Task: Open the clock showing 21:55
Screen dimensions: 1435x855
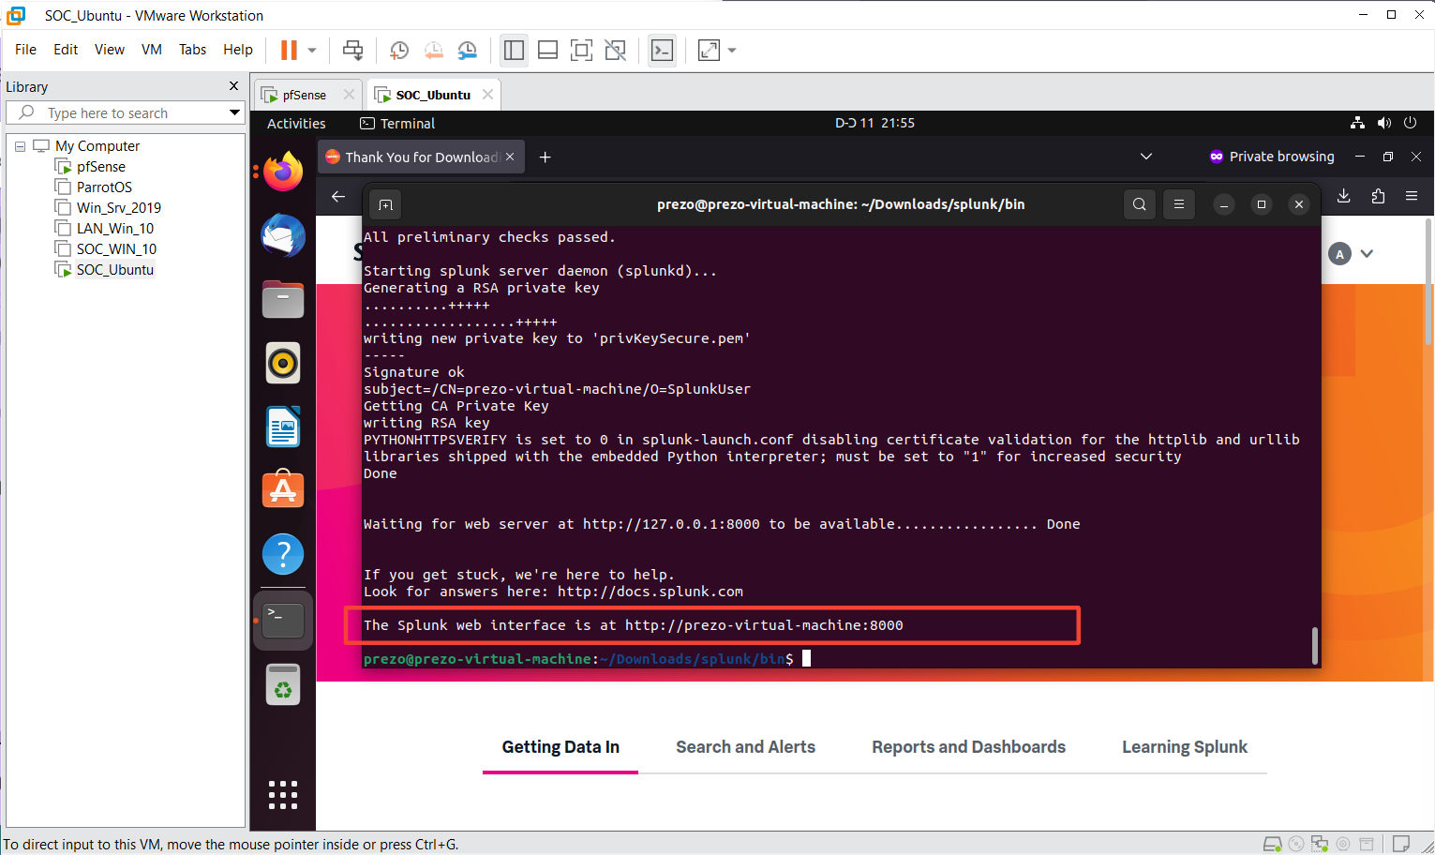Action: coord(874,123)
